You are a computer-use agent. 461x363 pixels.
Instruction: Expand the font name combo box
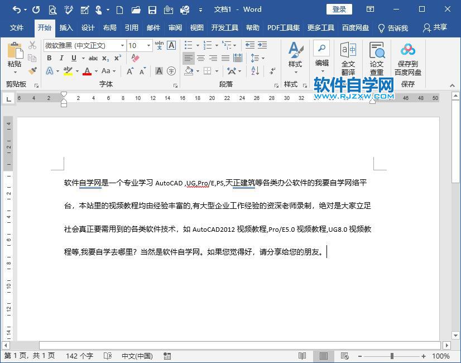tap(122, 45)
